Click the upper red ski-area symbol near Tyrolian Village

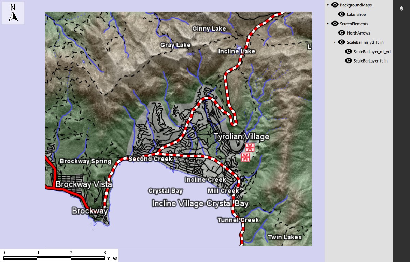click(250, 147)
